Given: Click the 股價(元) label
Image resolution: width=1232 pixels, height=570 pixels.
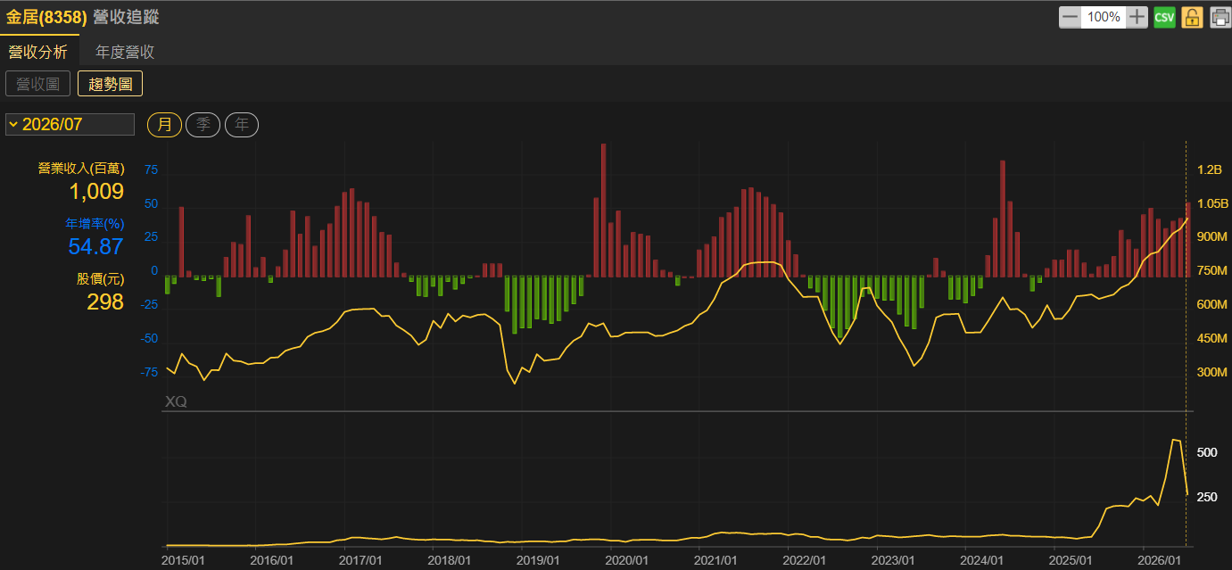Looking at the screenshot, I should coord(100,278).
